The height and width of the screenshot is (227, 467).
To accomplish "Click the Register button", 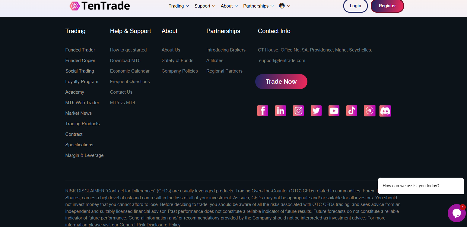I will (387, 6).
